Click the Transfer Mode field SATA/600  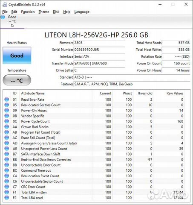pyautogui.click(x=99, y=63)
